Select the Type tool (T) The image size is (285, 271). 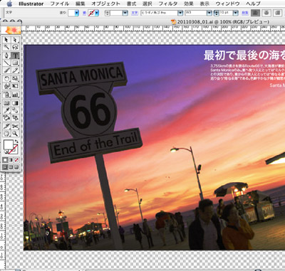point(15,55)
